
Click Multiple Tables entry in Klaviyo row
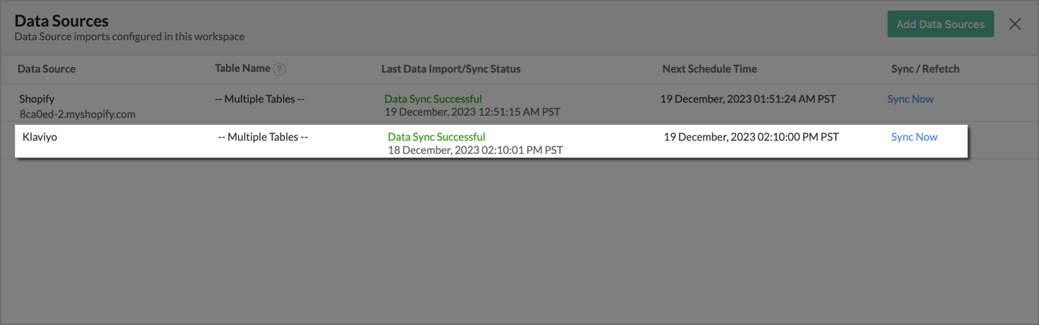point(263,137)
